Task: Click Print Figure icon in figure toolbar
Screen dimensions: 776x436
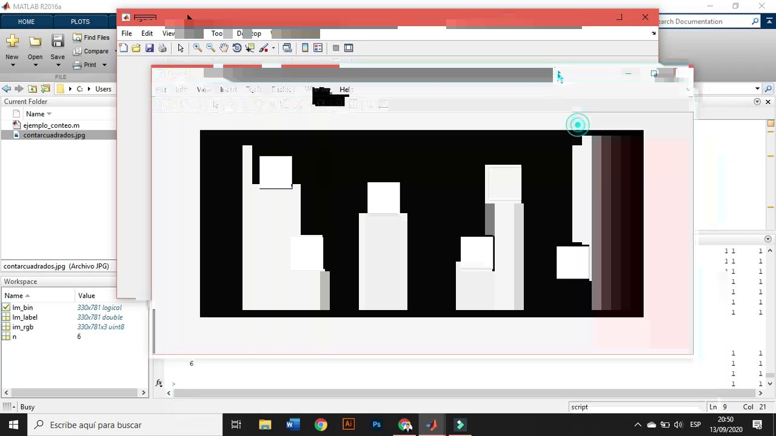Action: pyautogui.click(x=162, y=48)
